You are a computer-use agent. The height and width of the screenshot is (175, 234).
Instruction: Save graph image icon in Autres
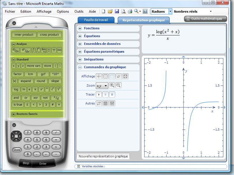[112, 103]
